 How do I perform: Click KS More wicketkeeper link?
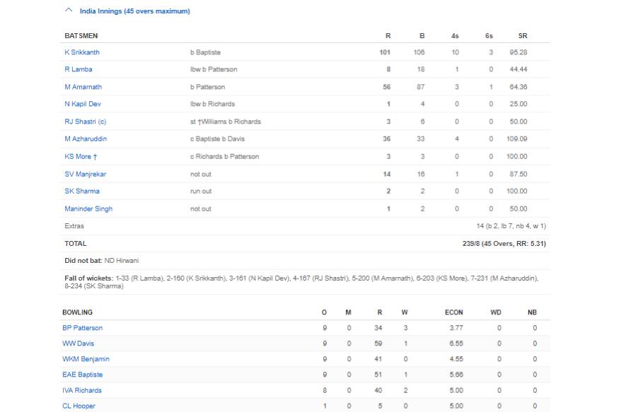78,156
